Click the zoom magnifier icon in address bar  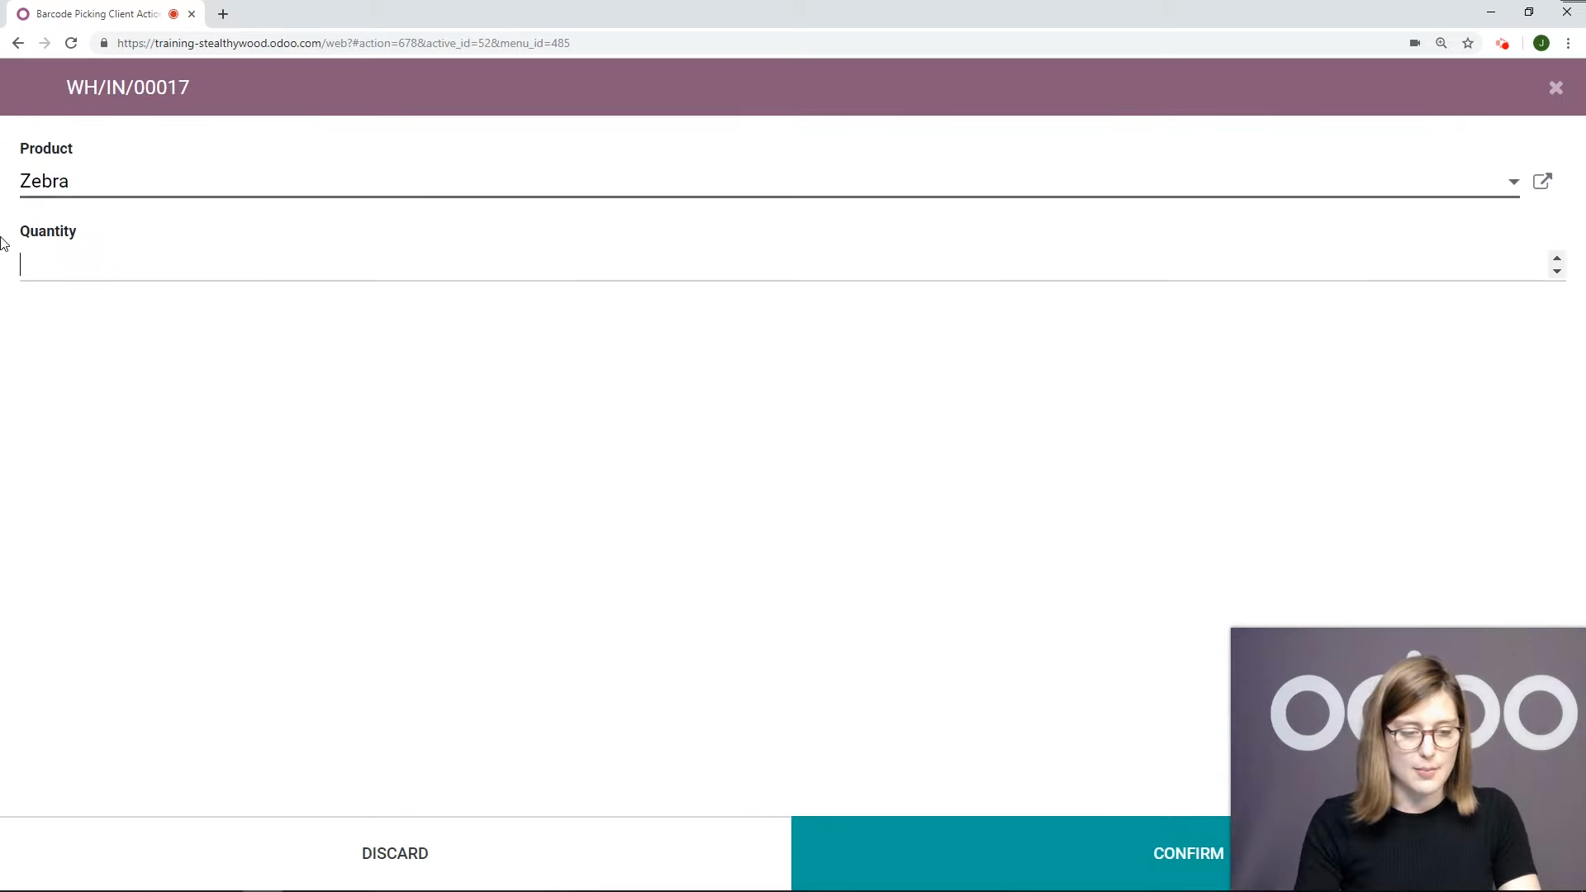click(1441, 43)
